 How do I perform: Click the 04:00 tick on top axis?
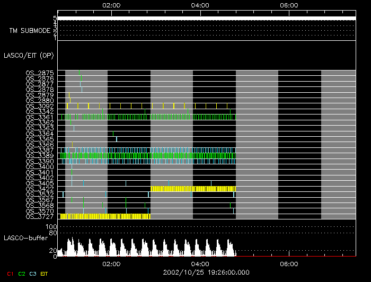coord(199,5)
